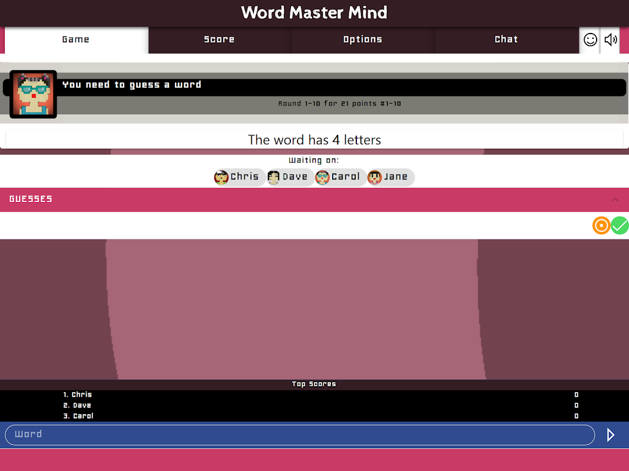Viewport: 629px width, 471px height.
Task: Click Jane's avatar in waiting list
Action: 375,177
